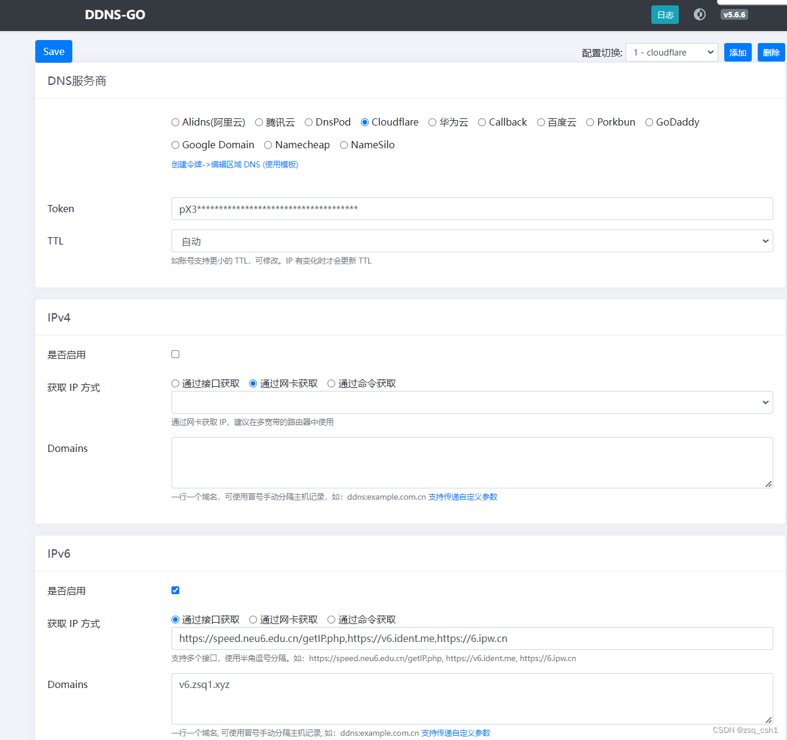The width and height of the screenshot is (787, 740).
Task: Select 通过网卡获取 for IPv6 IP retrieval
Action: pos(253,619)
